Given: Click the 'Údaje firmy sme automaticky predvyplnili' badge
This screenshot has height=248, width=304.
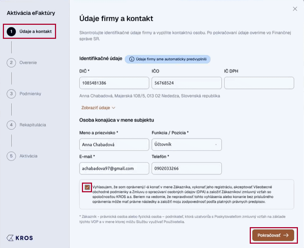Looking at the screenshot, I should coord(167,59).
